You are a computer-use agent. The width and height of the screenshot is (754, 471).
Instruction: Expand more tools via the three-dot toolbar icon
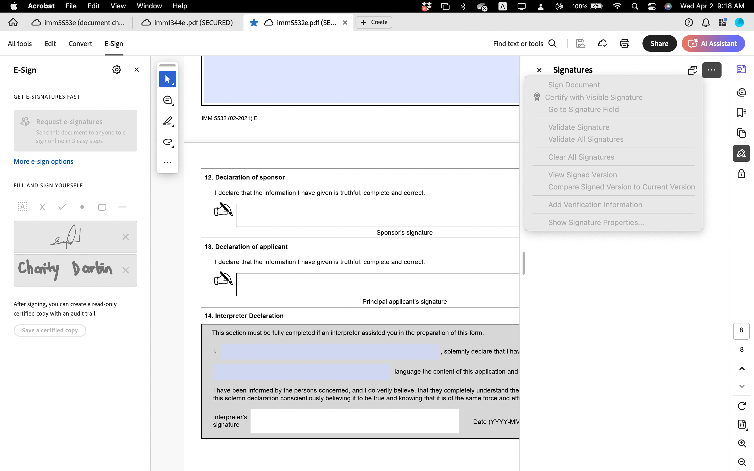168,162
